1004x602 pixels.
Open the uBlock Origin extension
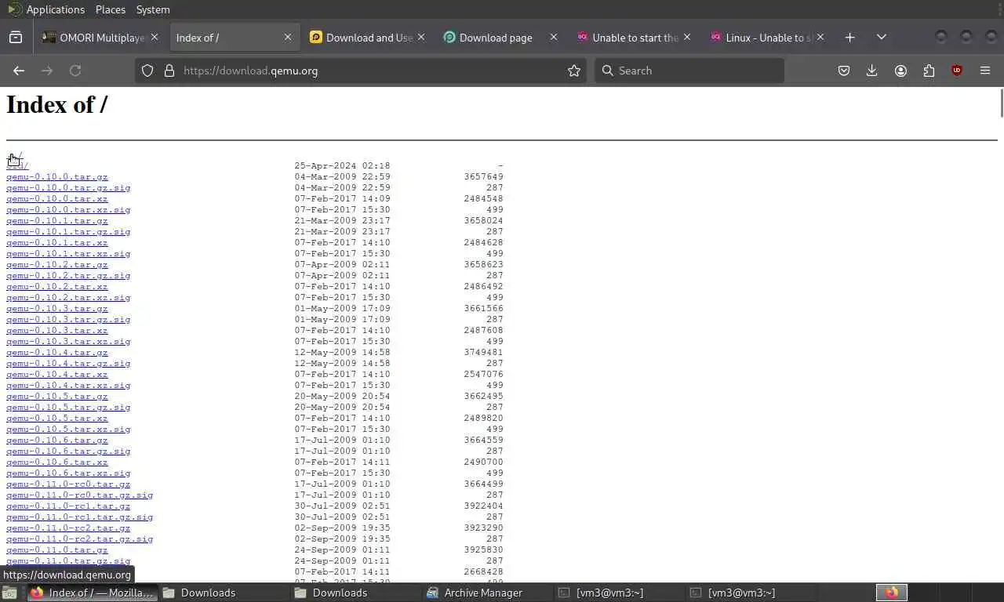957,71
